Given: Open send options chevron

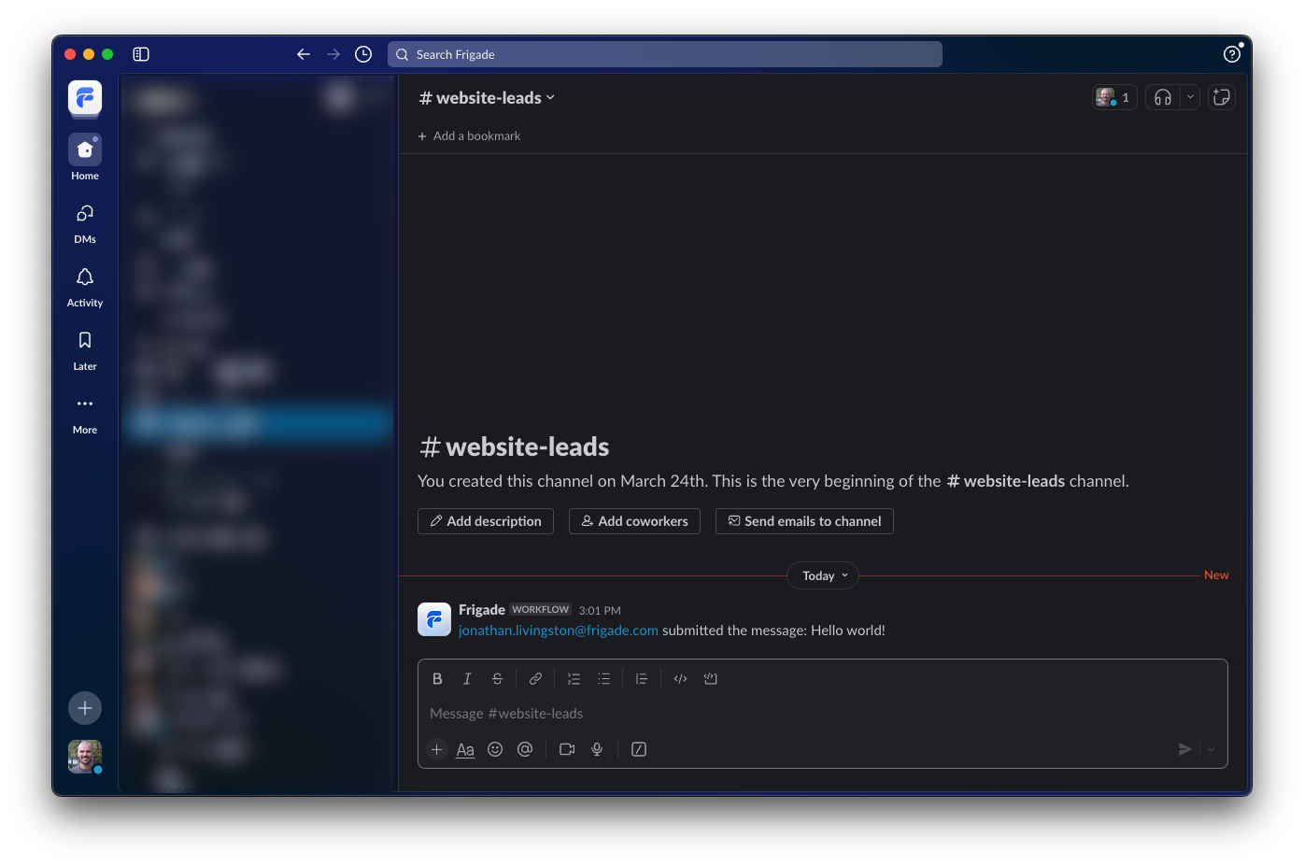Looking at the screenshot, I should (1212, 749).
